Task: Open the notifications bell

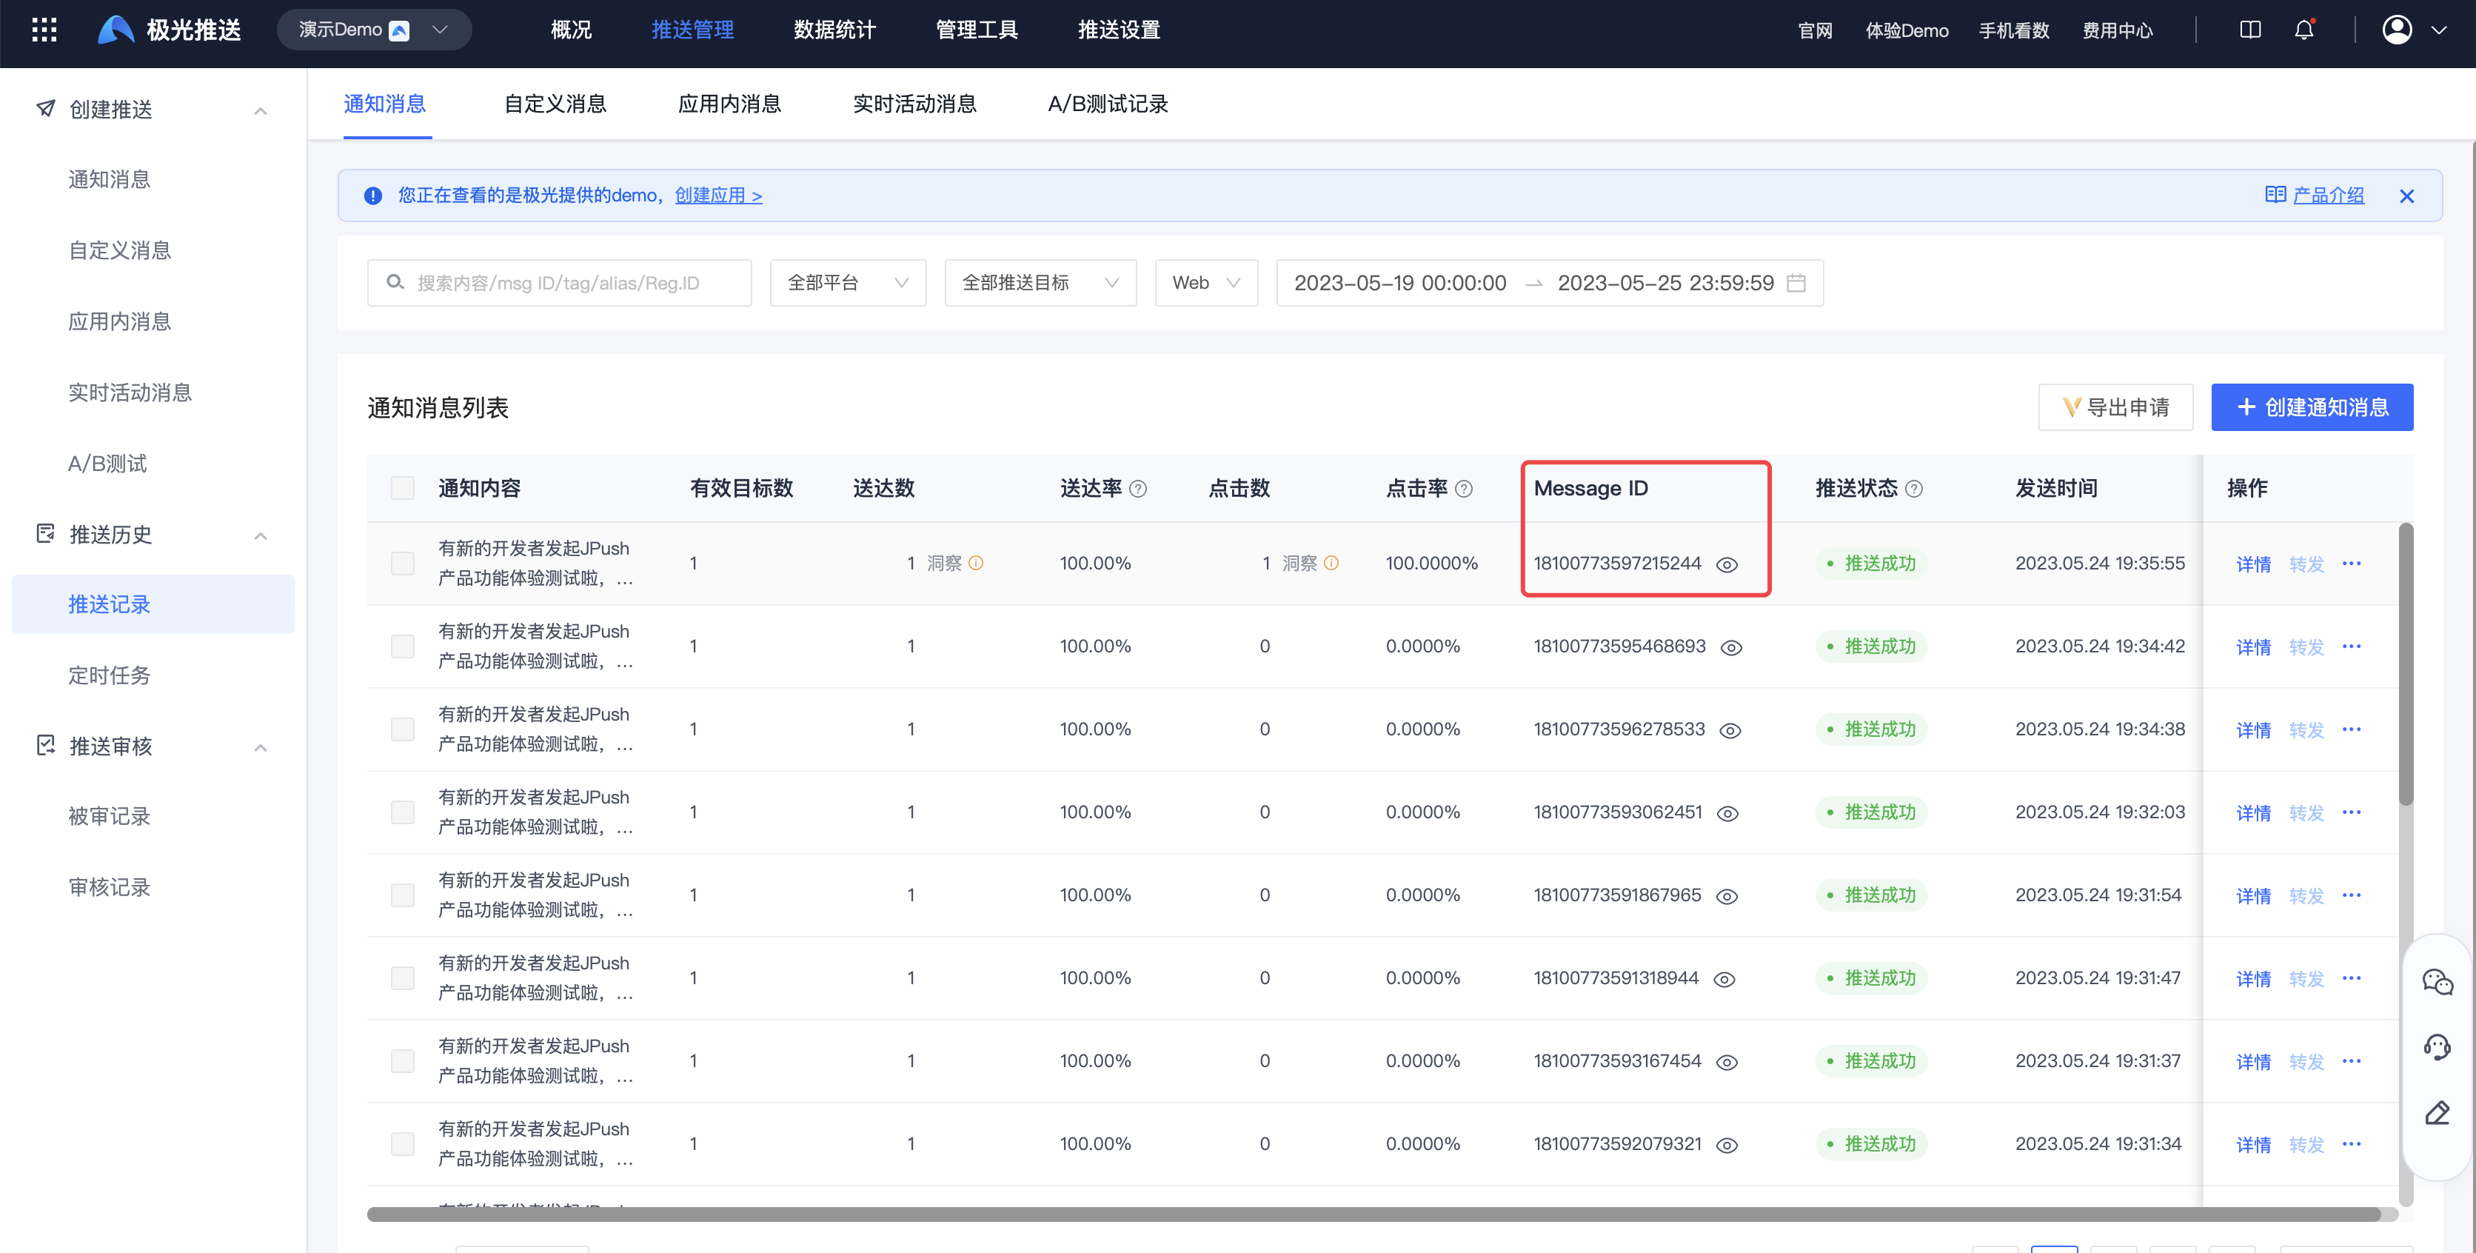Action: tap(2304, 30)
